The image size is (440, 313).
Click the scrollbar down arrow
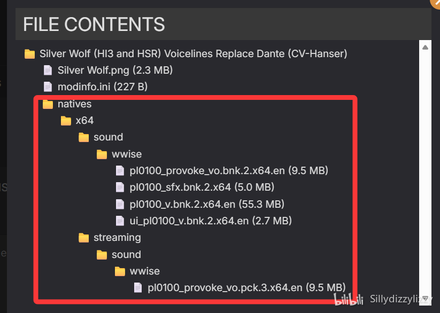[425, 299]
